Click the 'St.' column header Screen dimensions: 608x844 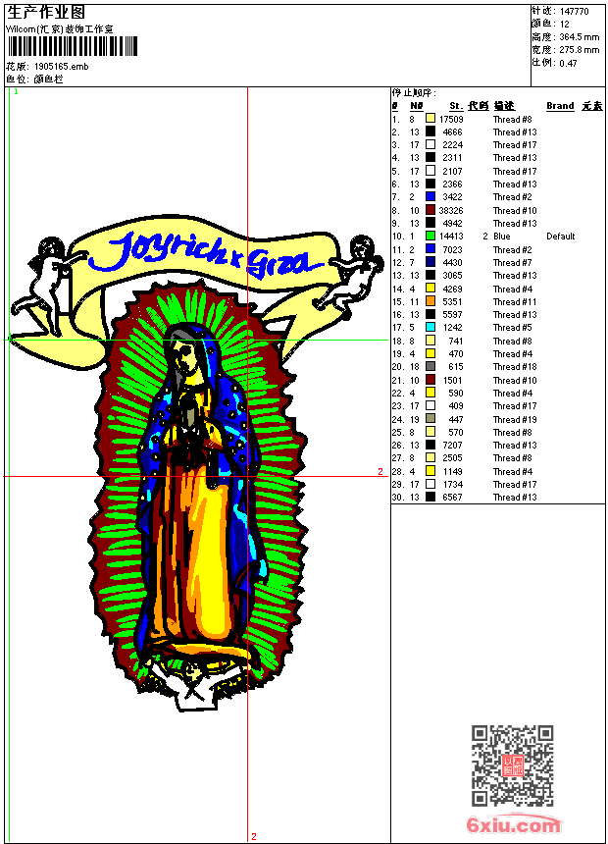(x=456, y=106)
